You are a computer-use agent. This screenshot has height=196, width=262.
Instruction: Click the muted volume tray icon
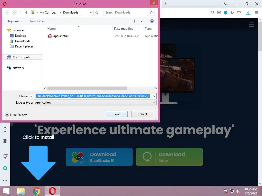238,191
